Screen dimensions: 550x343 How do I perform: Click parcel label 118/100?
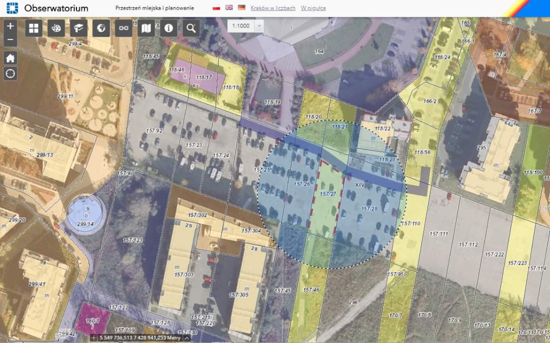point(533,172)
